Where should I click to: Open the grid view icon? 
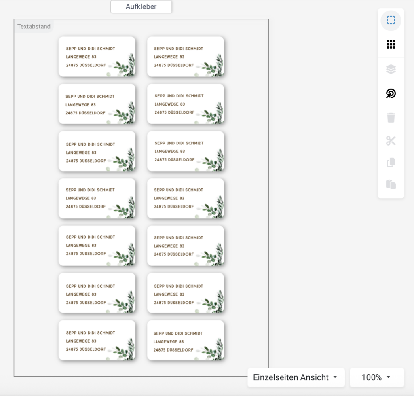point(391,44)
